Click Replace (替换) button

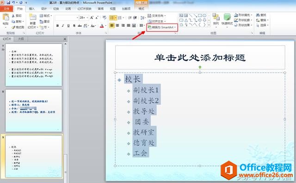[262, 20]
